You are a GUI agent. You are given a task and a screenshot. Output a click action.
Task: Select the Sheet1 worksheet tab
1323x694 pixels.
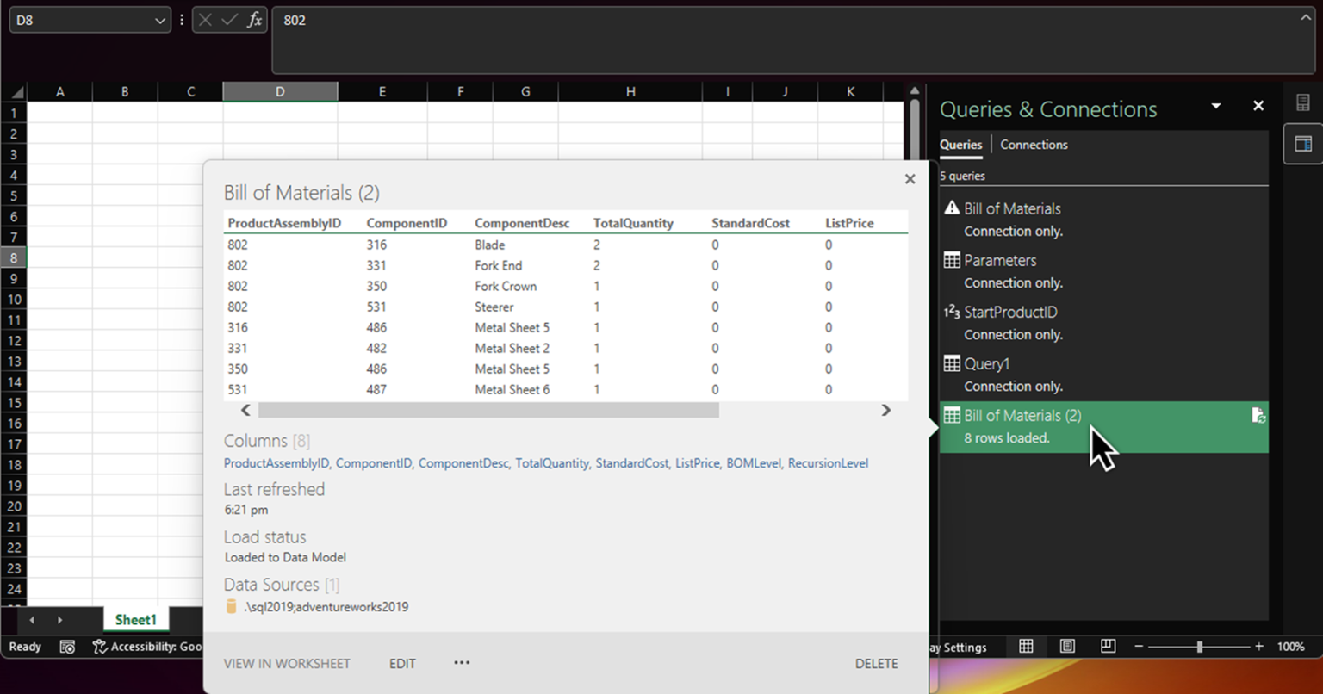tap(136, 620)
